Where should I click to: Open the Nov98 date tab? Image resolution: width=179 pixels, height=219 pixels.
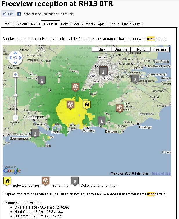click(x=22, y=24)
